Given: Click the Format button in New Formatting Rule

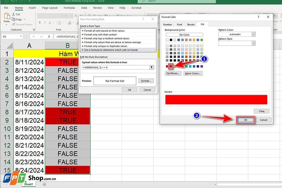Looking at the screenshot, I should [146, 81].
